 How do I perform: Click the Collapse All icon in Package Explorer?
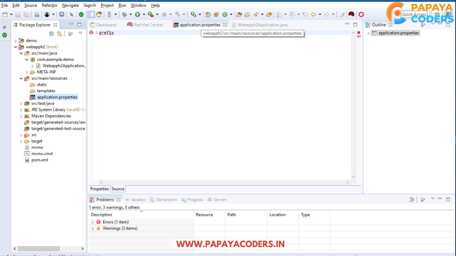51,33
